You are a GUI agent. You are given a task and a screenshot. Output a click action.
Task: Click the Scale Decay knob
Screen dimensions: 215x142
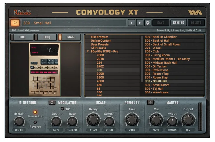pyautogui.click(x=93, y=120)
